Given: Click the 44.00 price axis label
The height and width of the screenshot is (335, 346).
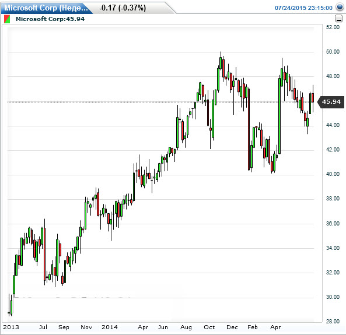Looking at the screenshot, I should coord(333,125).
